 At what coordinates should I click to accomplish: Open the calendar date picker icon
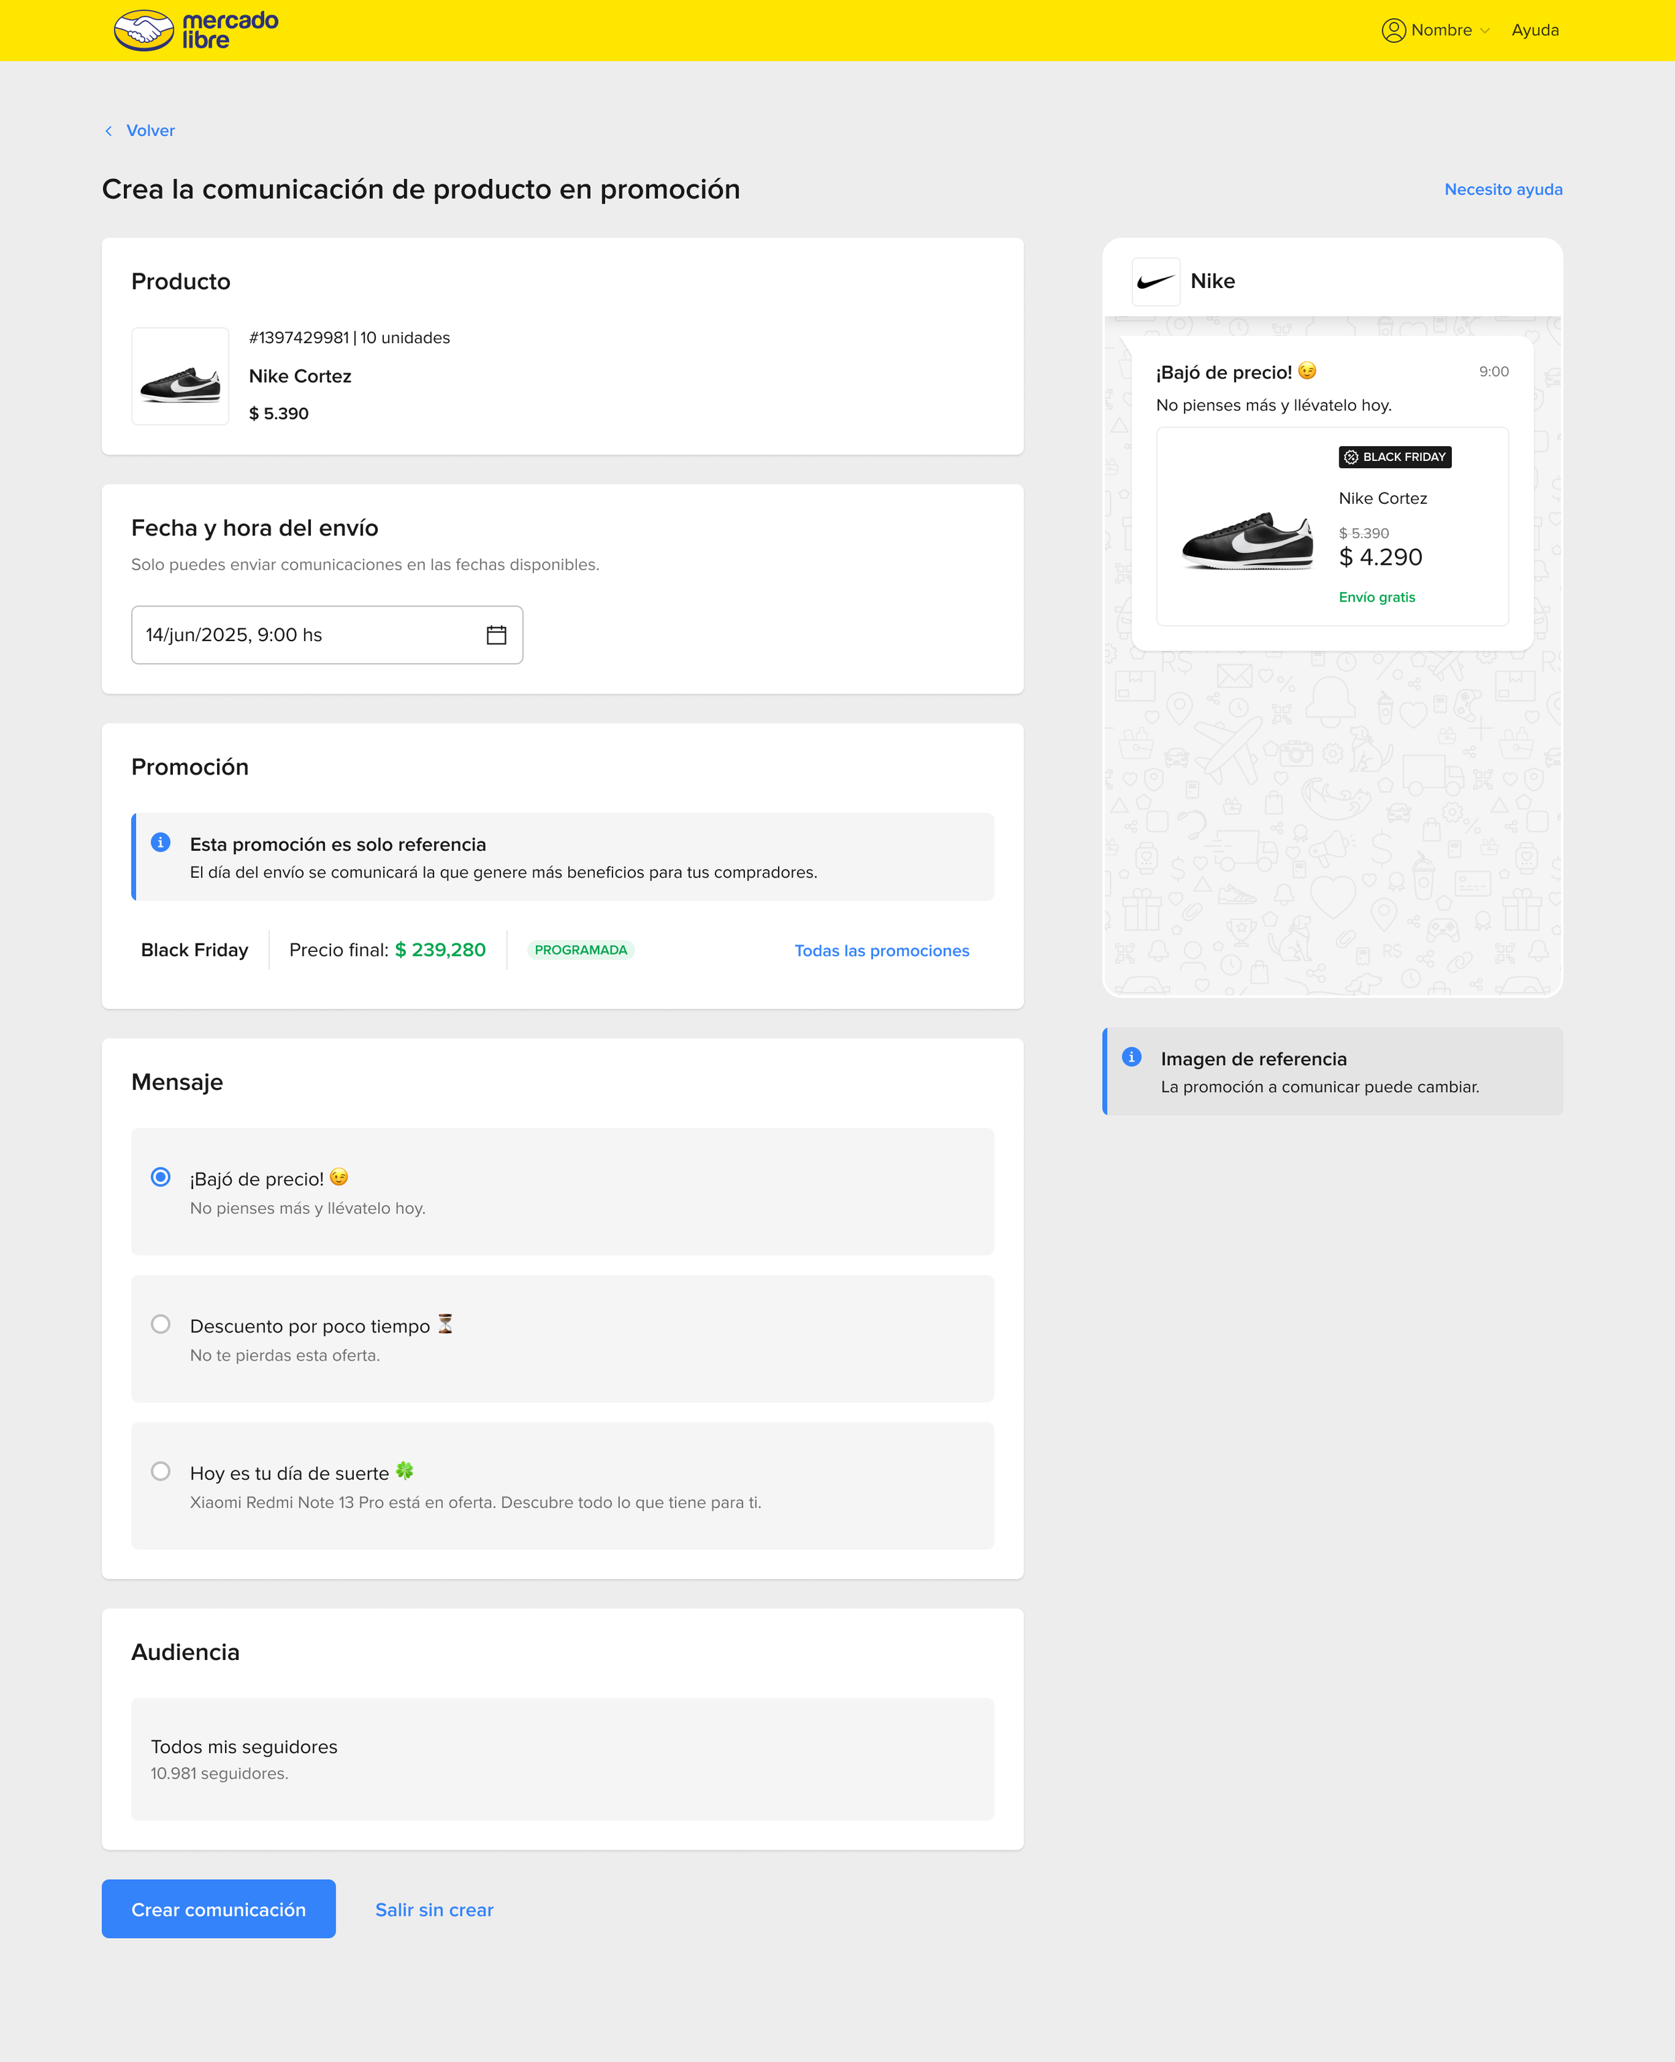496,635
